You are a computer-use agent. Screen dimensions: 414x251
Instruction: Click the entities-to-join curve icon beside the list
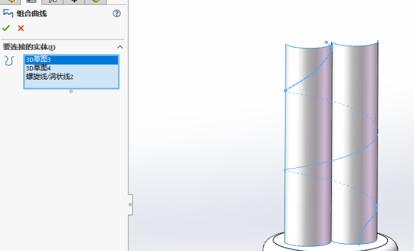pos(9,61)
